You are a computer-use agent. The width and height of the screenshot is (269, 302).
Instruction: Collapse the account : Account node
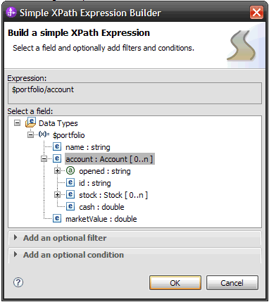(44, 159)
